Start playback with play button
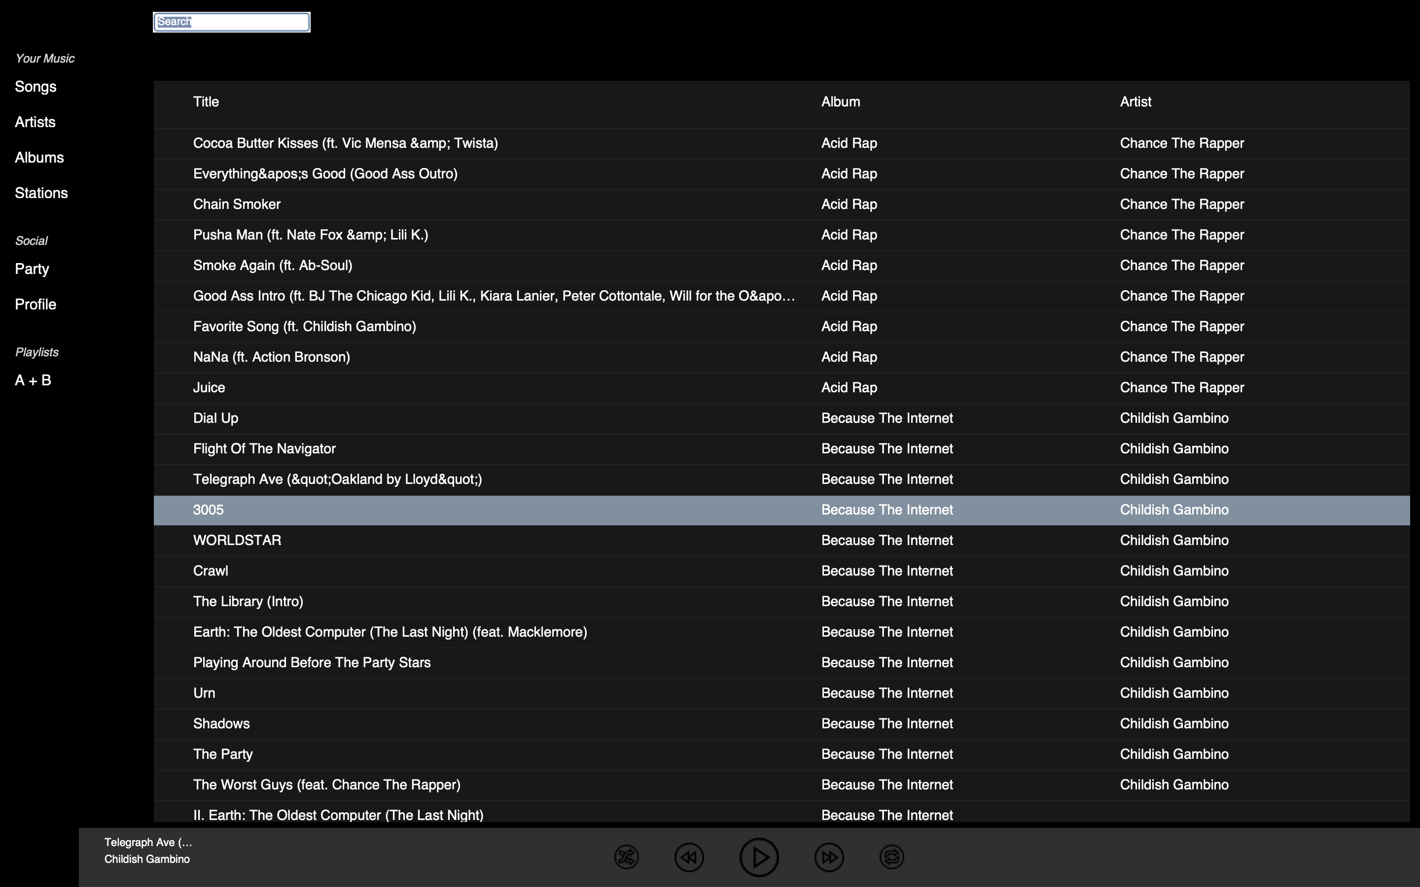 759,857
